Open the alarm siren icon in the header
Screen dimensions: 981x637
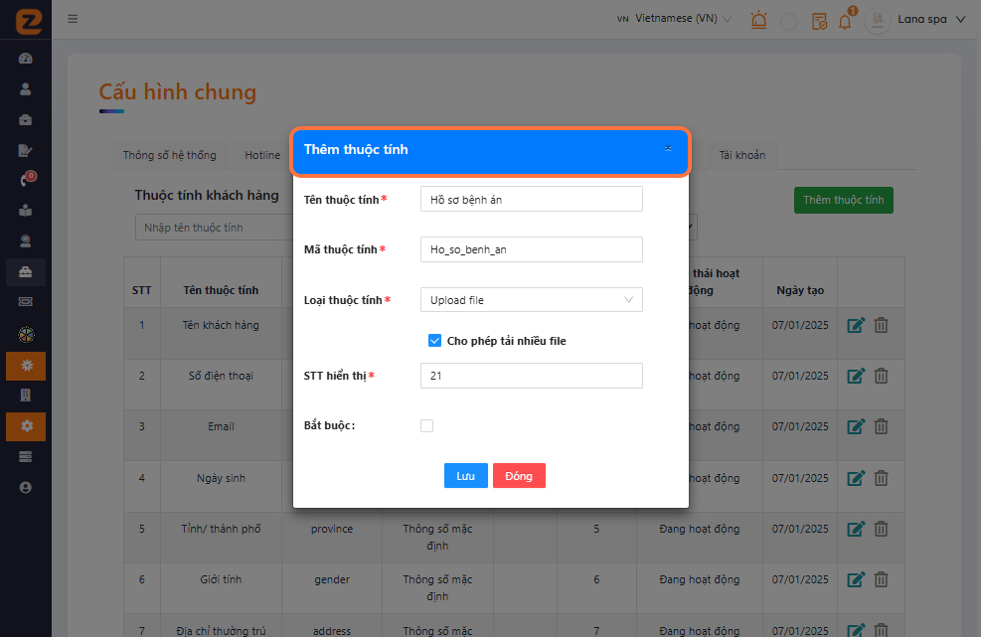tap(759, 20)
